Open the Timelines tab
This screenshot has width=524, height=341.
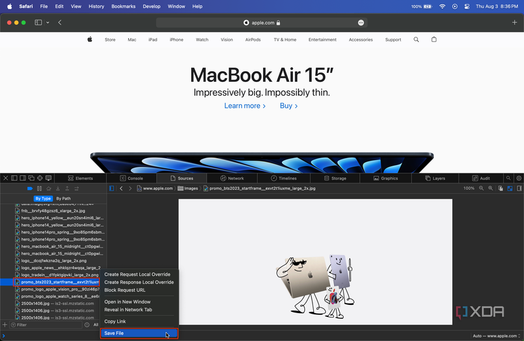coord(284,178)
